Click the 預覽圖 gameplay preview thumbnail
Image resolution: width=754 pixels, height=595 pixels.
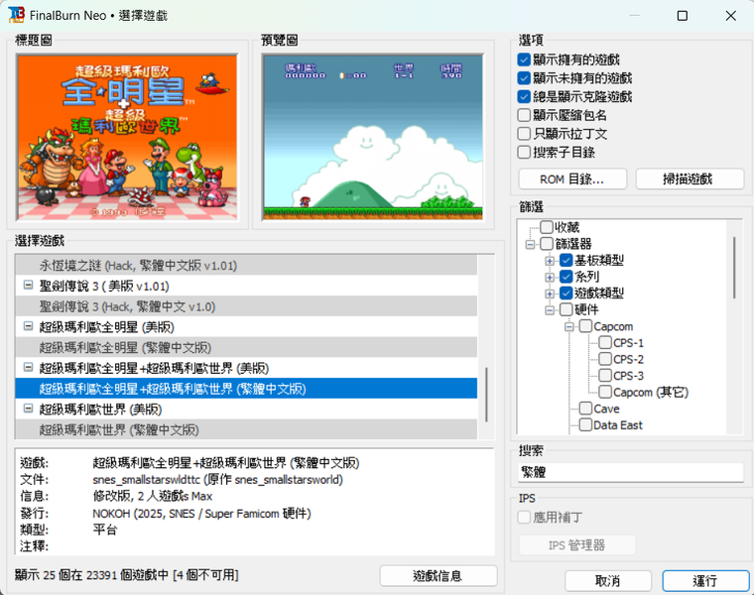373,137
